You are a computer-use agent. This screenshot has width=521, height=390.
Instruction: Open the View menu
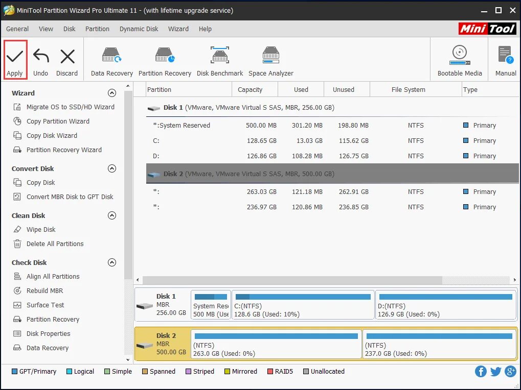46,29
